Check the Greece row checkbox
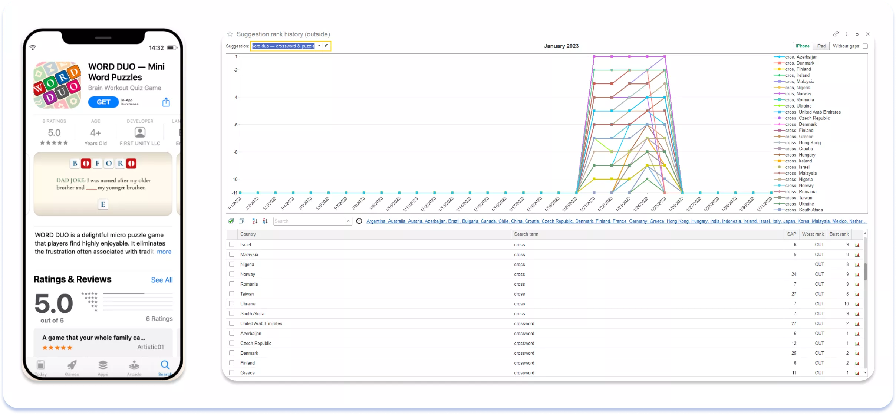896x414 pixels. pos(232,373)
